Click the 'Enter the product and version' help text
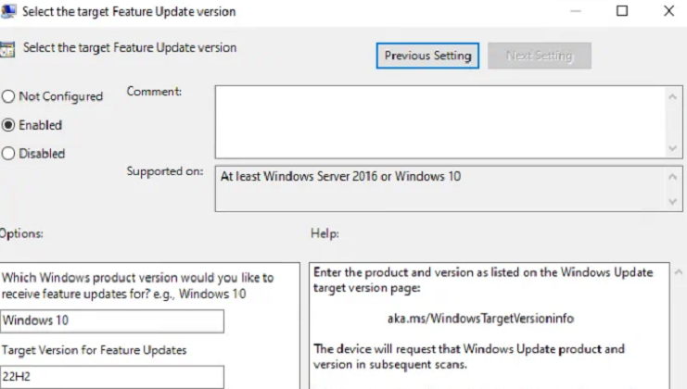This screenshot has width=687, height=389. click(483, 280)
